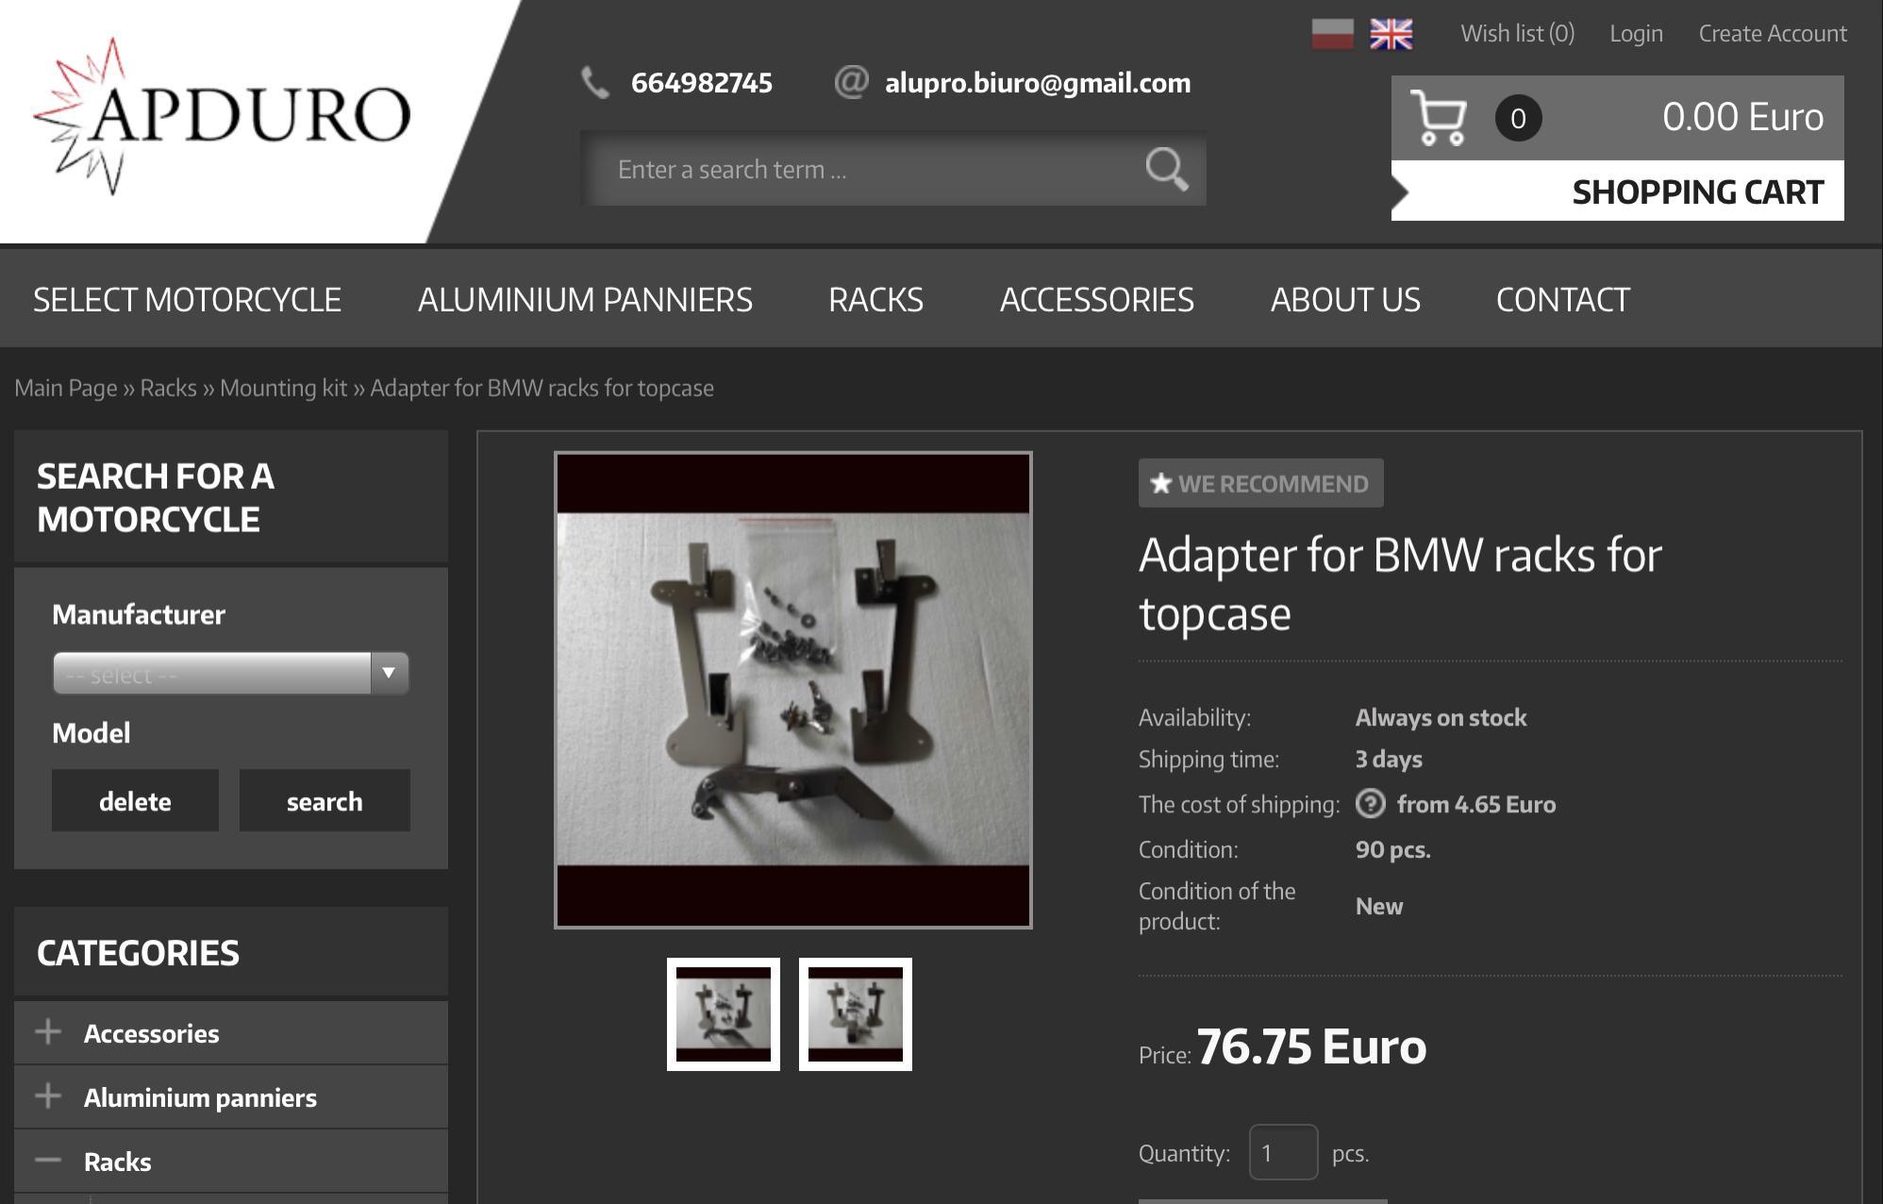Switch language with the UK flag

coord(1391,34)
